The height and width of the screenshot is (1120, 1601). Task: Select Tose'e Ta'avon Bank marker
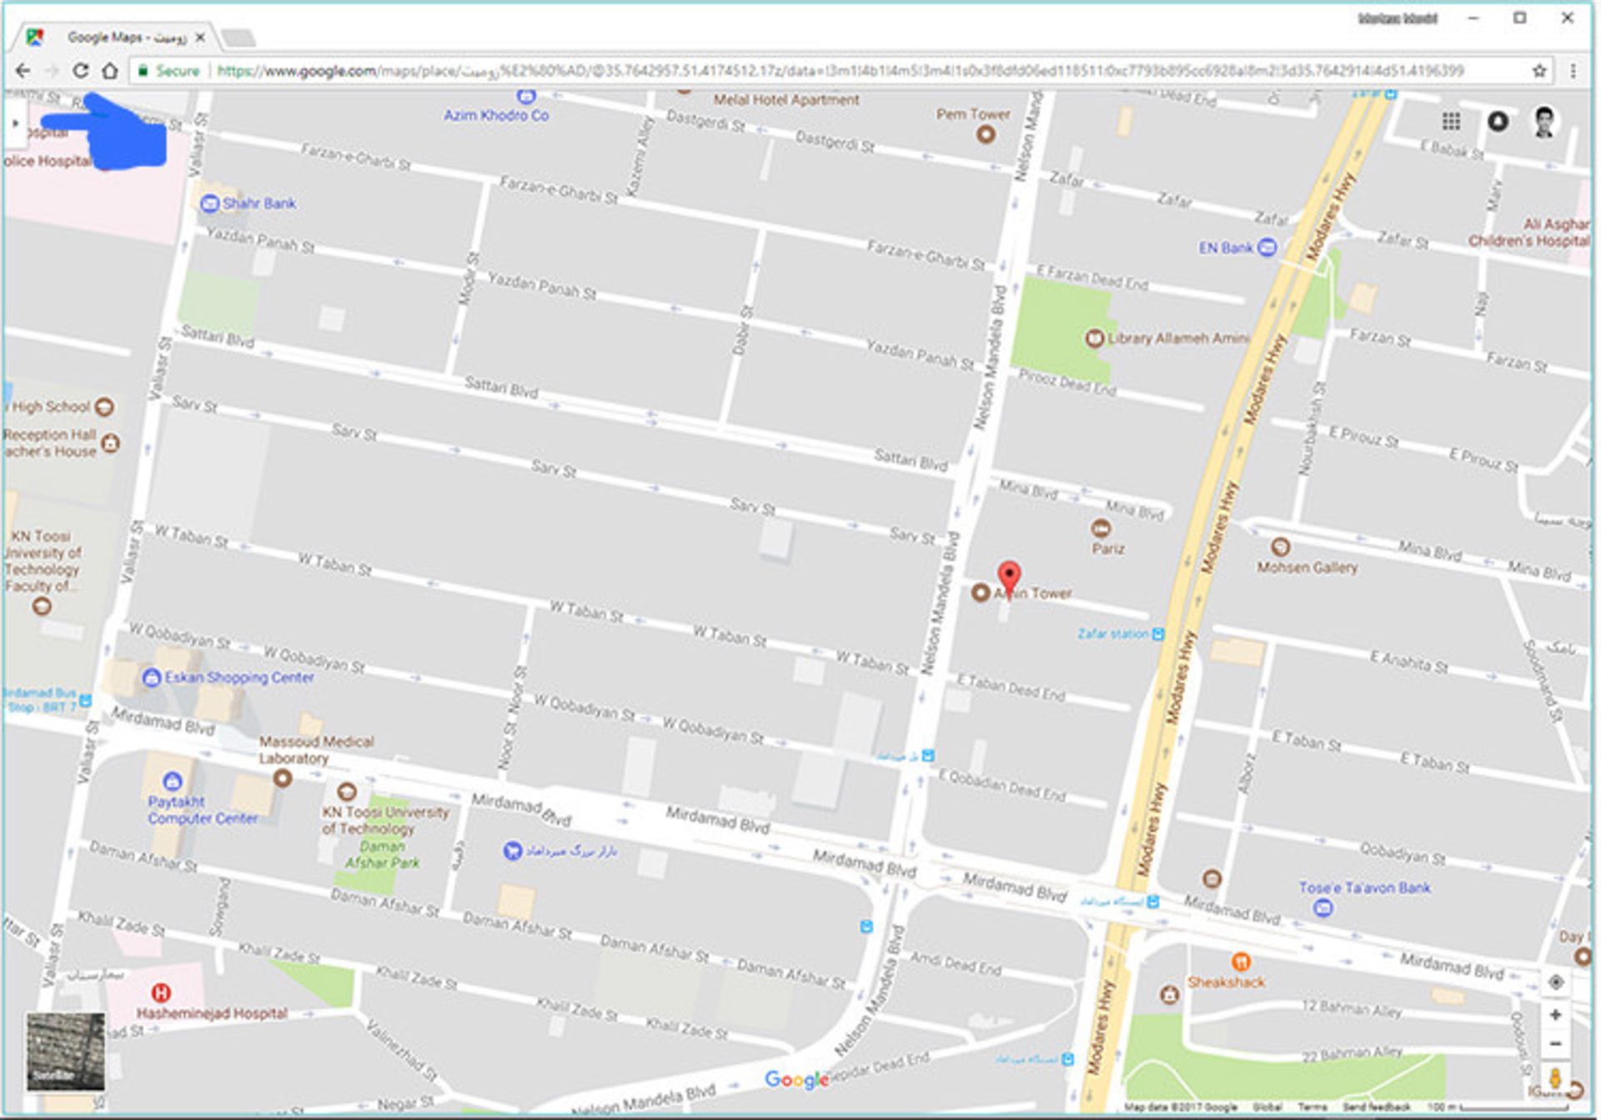point(1322,908)
